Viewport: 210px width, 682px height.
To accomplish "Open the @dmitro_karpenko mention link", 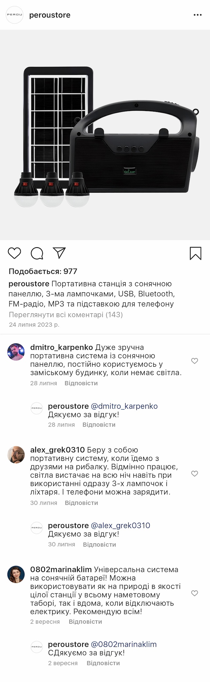I will (x=124, y=406).
